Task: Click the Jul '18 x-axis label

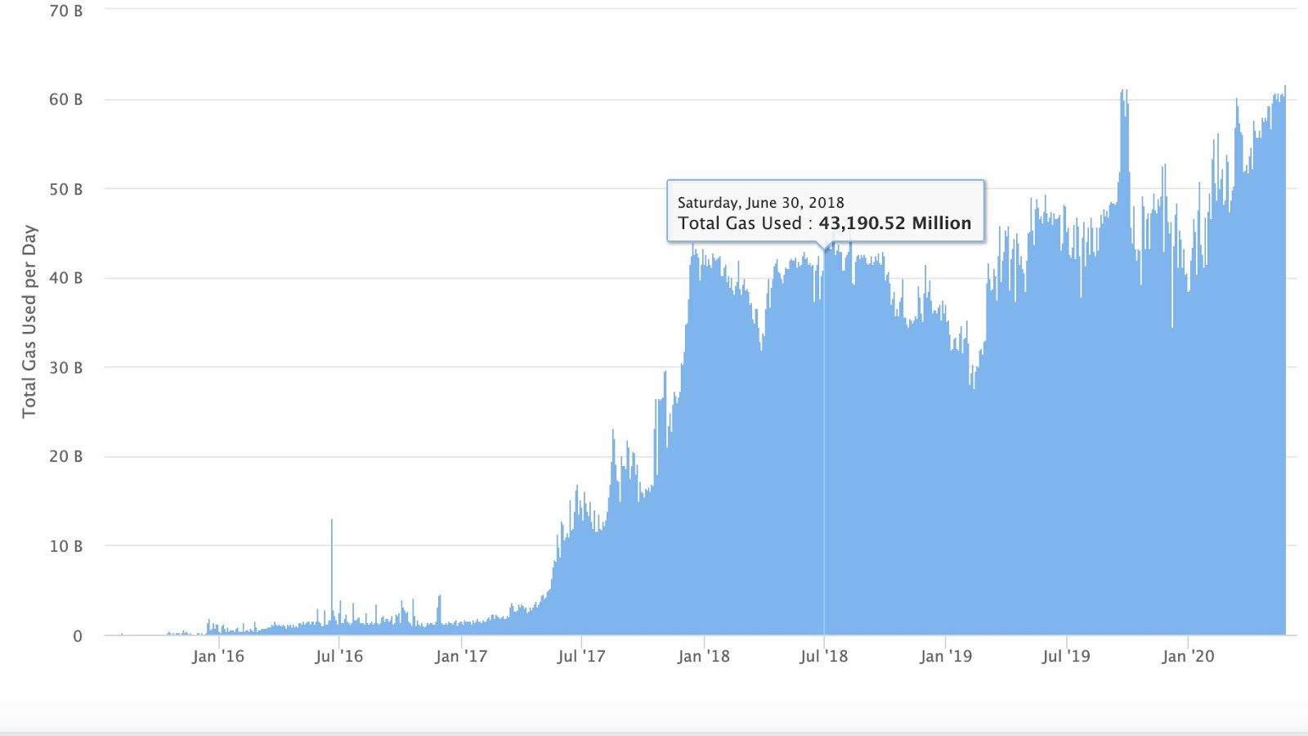Action: 824,656
